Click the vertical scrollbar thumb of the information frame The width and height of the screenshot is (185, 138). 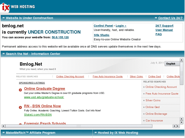pos(182,73)
